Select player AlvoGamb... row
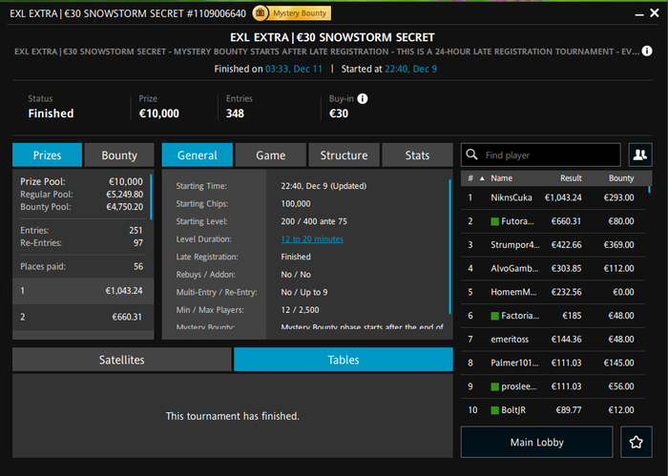This screenshot has height=476, width=668. click(553, 268)
